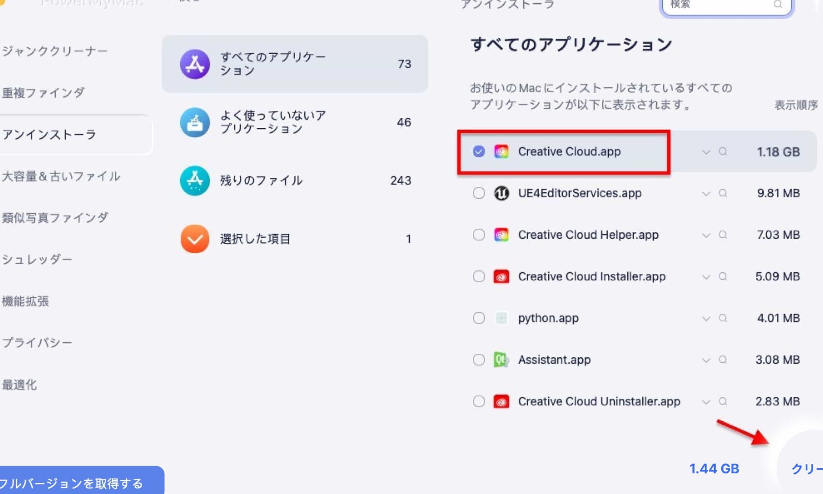Click the Creative Cloud Helper.app icon
This screenshot has height=494, width=823.
tap(501, 235)
